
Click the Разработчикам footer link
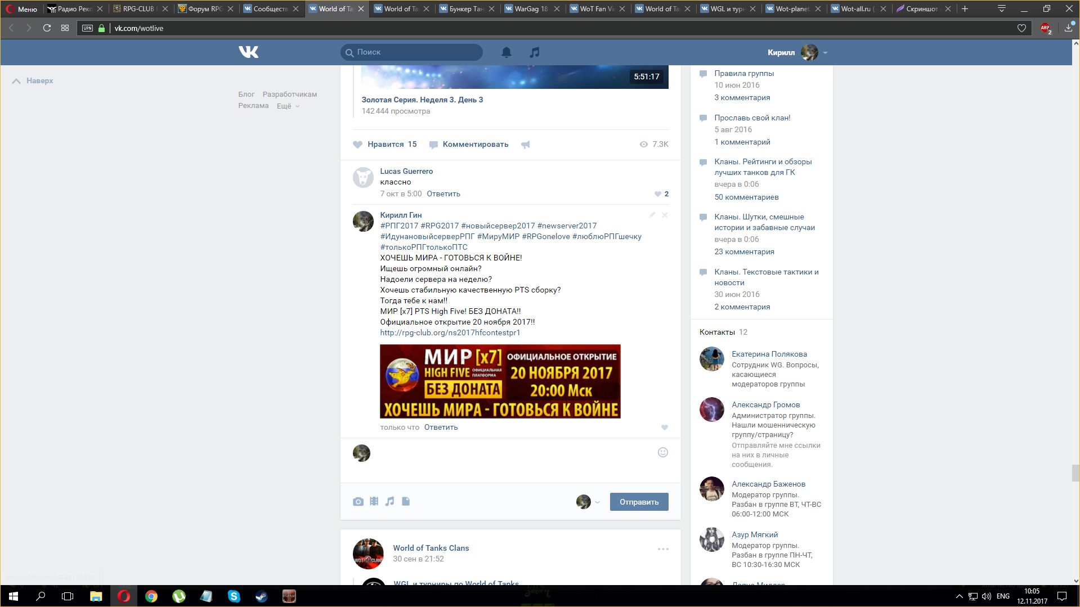pyautogui.click(x=290, y=95)
